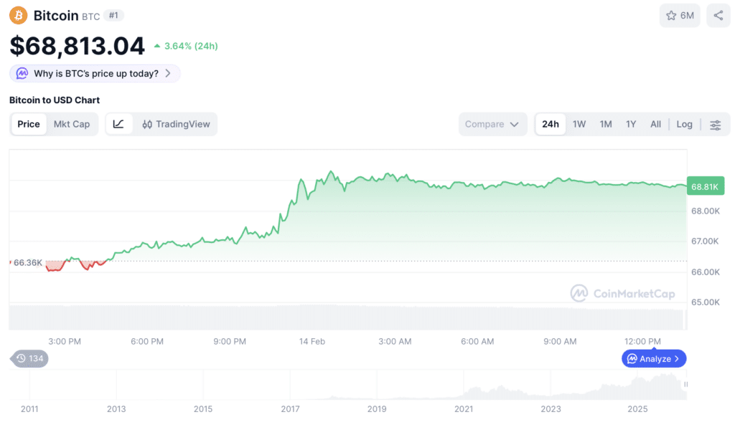Viewport: 735px width, 427px height.
Task: Open 'Why is BTC's price up today?'
Action: (95, 73)
